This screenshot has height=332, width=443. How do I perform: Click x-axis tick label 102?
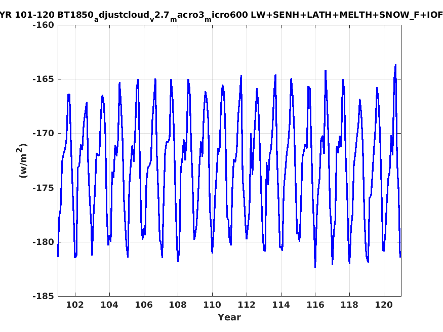[x=75, y=305]
